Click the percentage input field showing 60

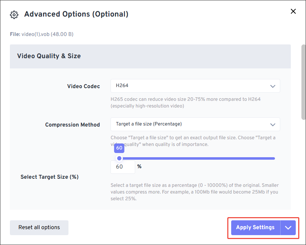point(123,167)
